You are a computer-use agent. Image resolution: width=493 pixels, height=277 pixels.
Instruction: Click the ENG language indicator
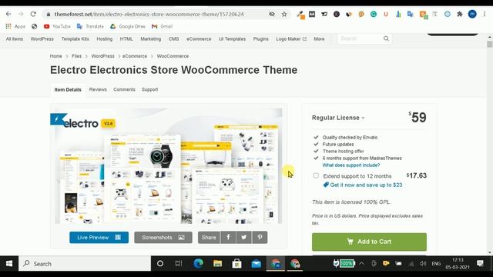pos(436,263)
